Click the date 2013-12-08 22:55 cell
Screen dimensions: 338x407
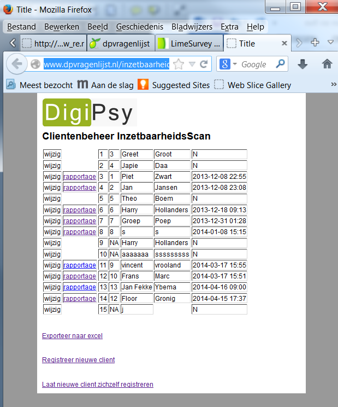[x=220, y=177]
